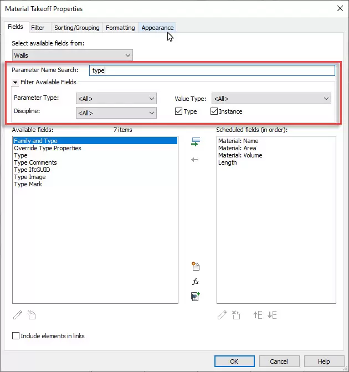
Task: Click the fx Calculated parameter icon
Action: (x=195, y=282)
